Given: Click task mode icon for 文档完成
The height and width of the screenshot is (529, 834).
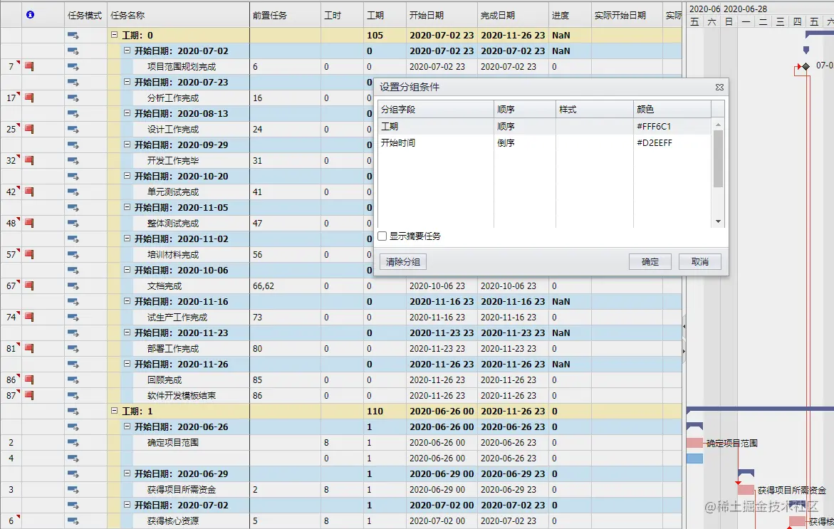Looking at the screenshot, I should 73,286.
